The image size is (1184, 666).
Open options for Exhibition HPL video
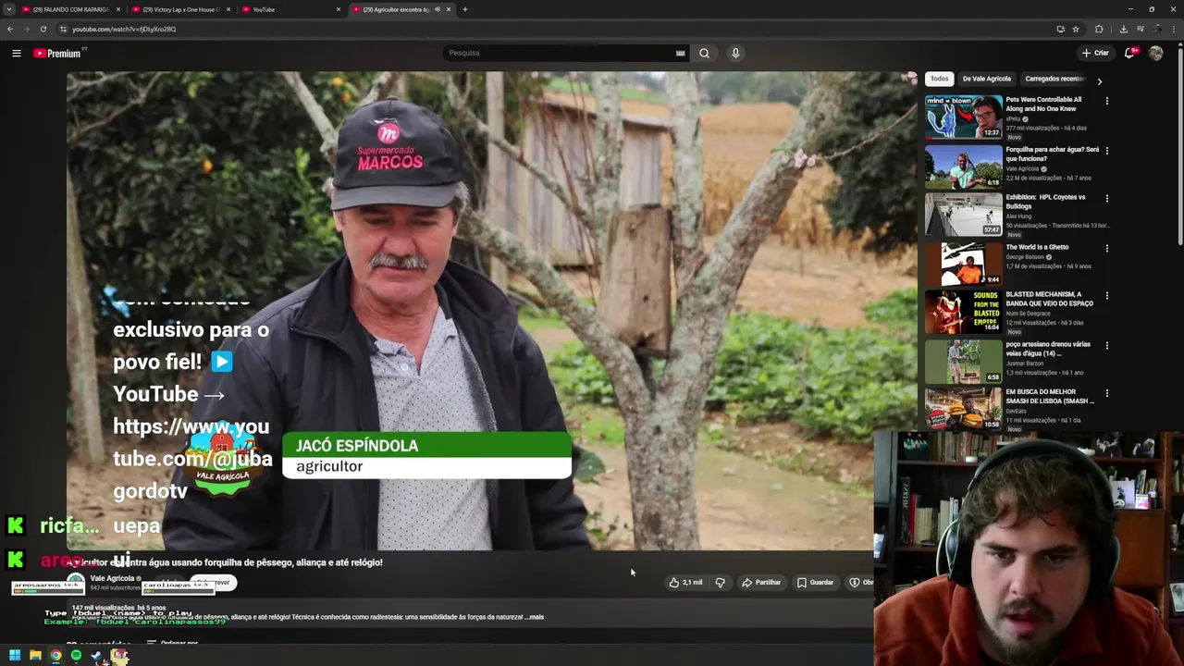[x=1106, y=198]
